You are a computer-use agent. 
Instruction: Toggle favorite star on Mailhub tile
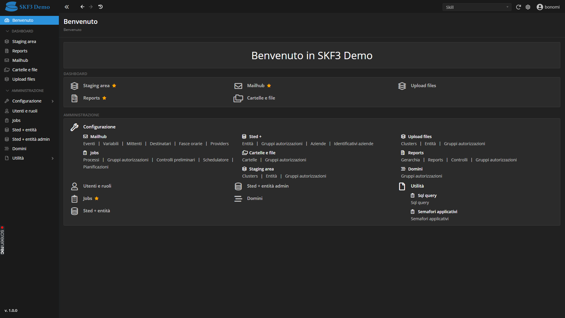269,86
